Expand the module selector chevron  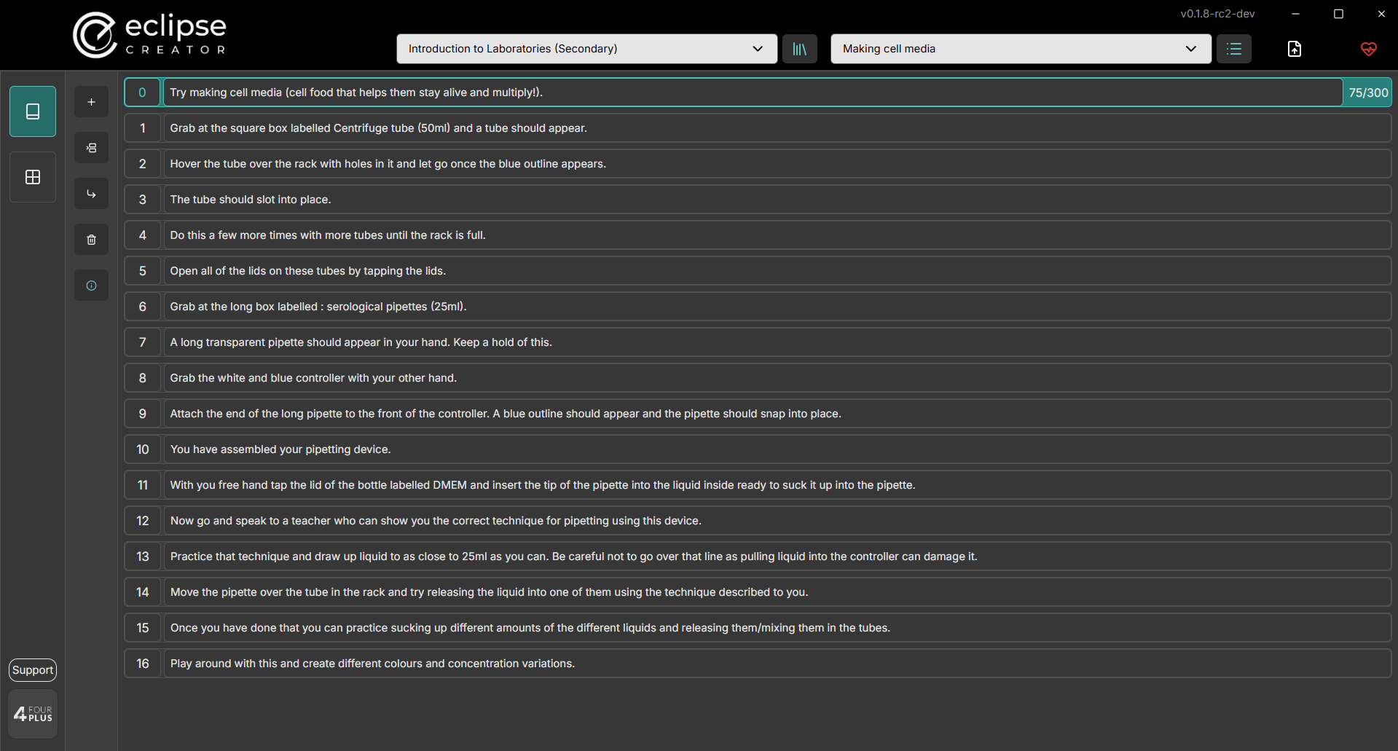coord(758,49)
